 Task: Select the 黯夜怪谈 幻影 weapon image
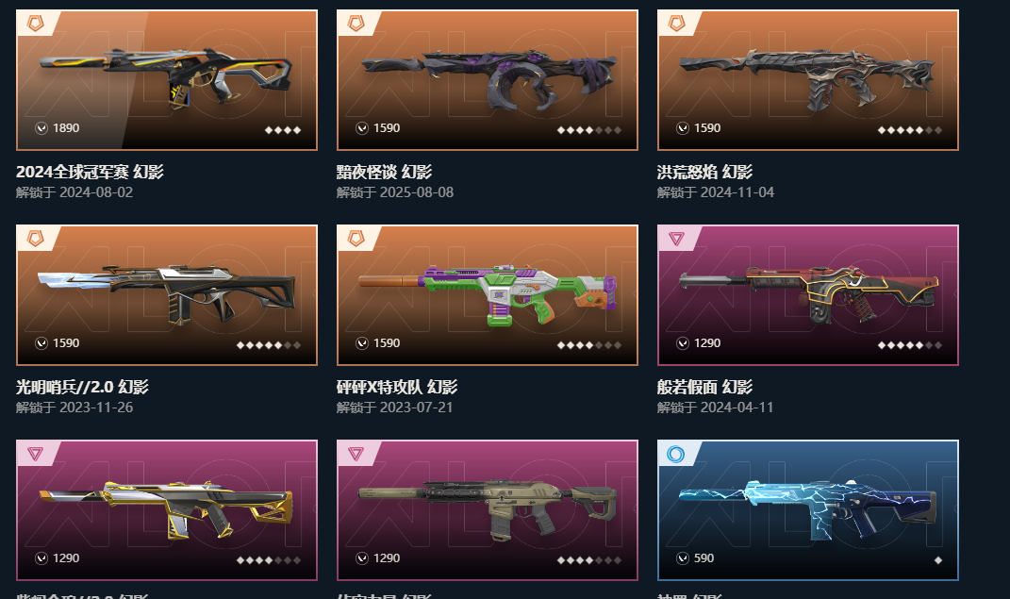[x=489, y=78]
